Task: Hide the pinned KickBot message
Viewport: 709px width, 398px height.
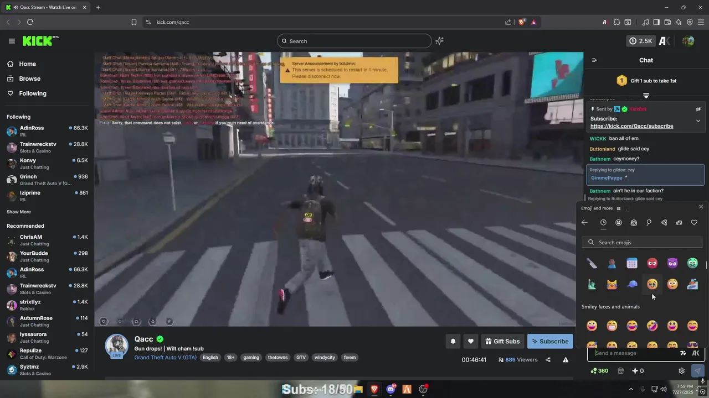Action: tap(698, 109)
